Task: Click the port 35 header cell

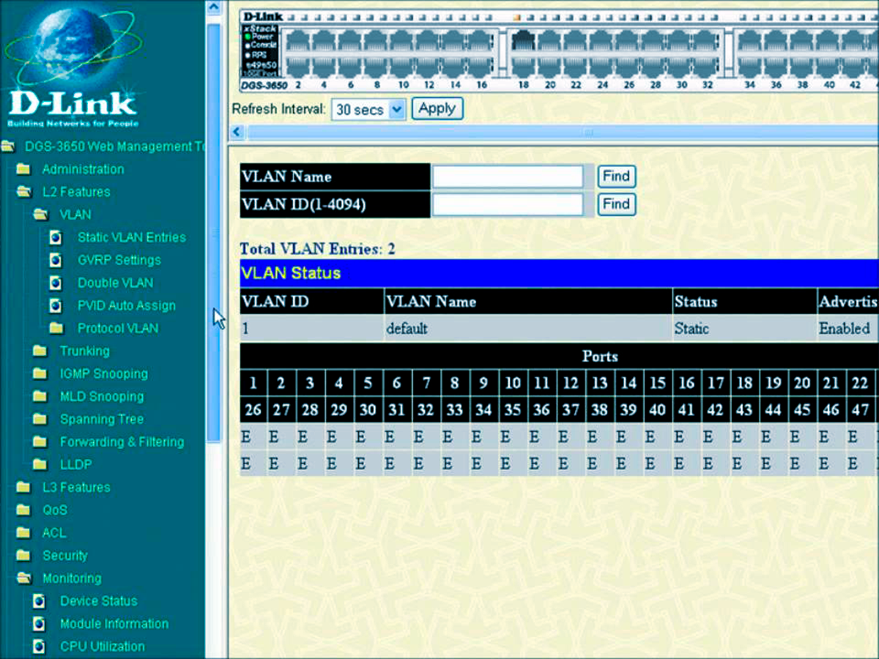Action: click(x=513, y=409)
